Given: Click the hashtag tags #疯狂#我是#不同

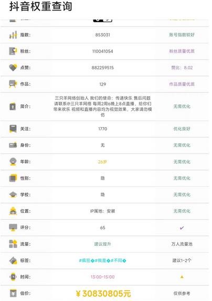Looking at the screenshot, I should click(x=102, y=261).
